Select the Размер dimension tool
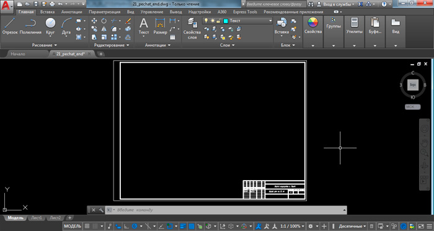The height and width of the screenshot is (231, 434). 160,26
